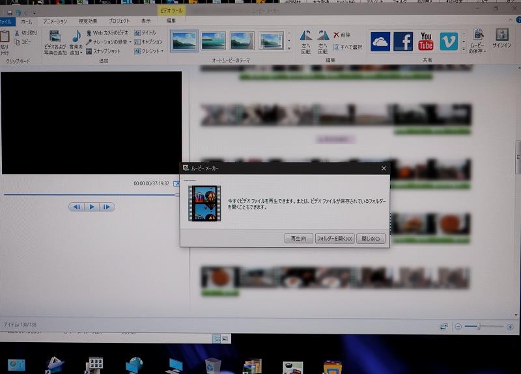Click the Cut (切り取り) scissors
The image size is (521, 374).
[17, 33]
